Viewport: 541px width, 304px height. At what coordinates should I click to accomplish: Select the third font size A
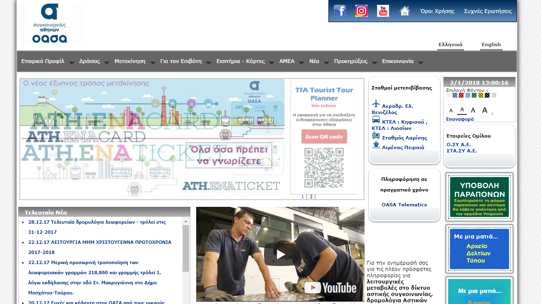[473, 111]
